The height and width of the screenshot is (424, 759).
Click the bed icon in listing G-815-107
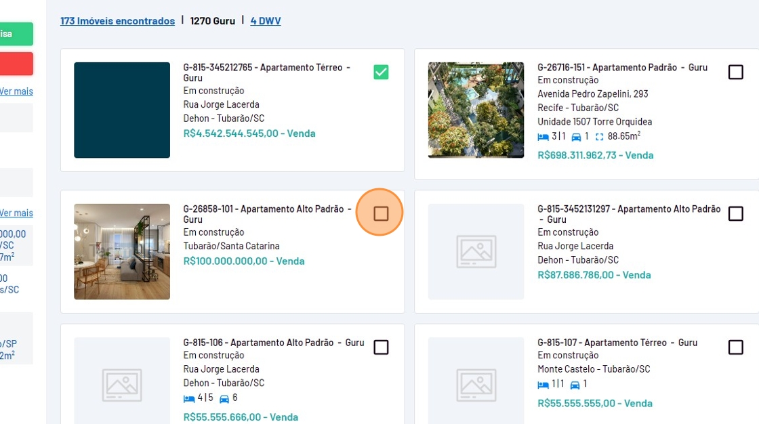click(x=543, y=385)
